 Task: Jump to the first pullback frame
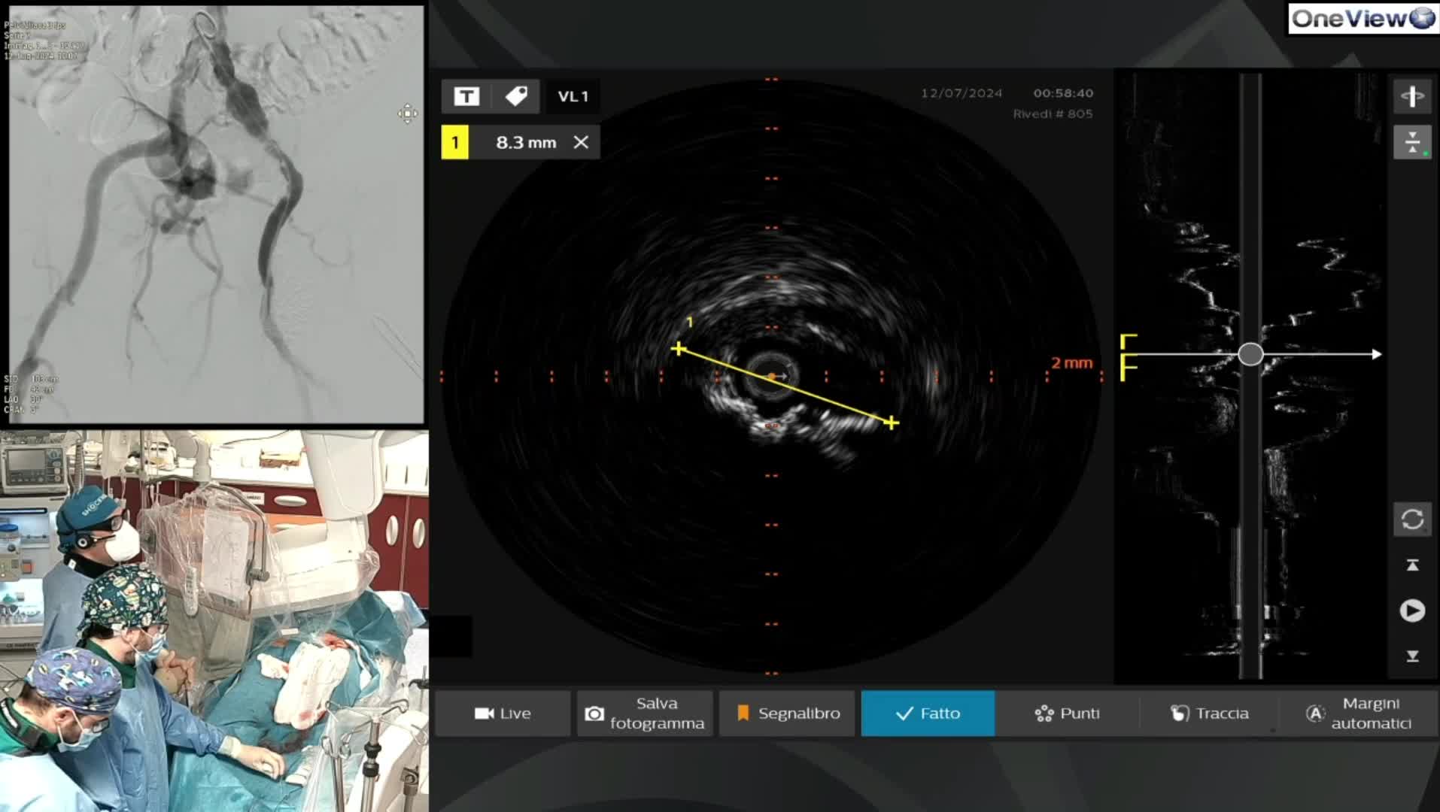1412,565
